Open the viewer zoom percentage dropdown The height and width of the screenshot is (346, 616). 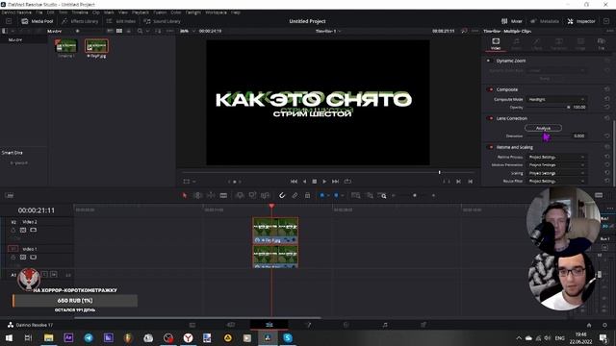point(188,31)
